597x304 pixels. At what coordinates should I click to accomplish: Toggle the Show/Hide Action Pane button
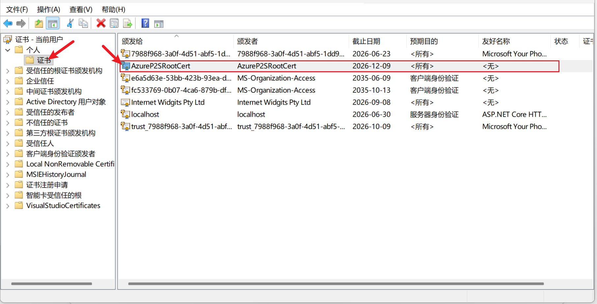click(159, 24)
